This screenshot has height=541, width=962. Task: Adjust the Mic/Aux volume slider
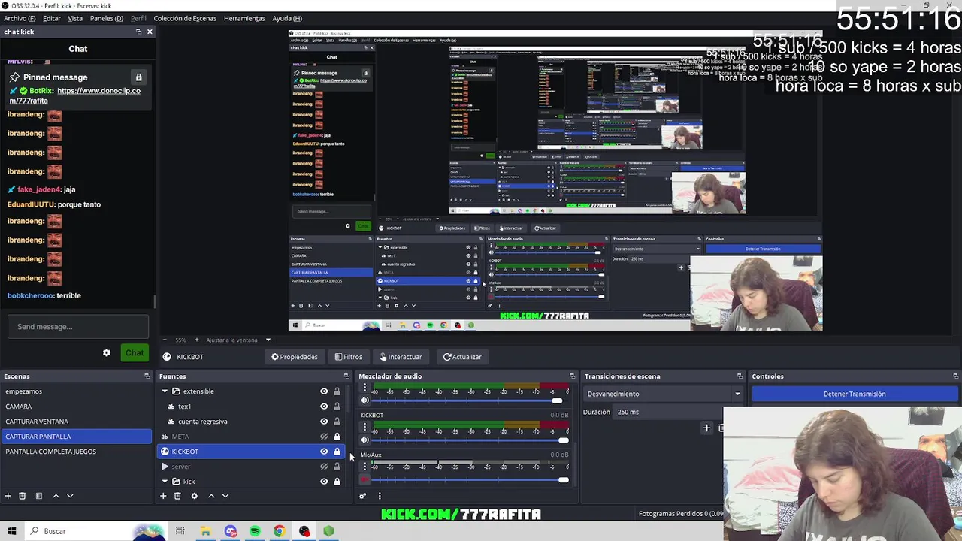coord(469,479)
